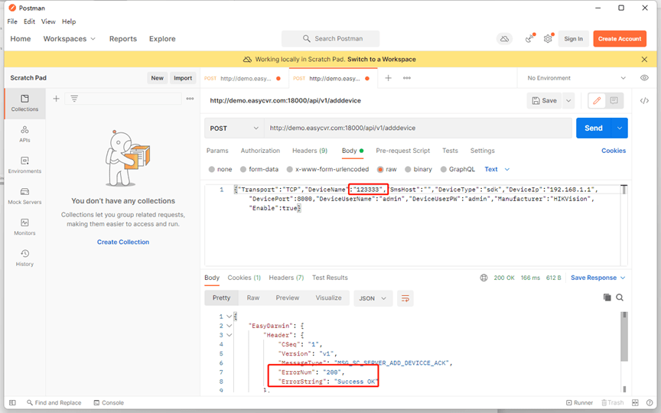661x413 pixels.
Task: Select the comment mode icon
Action: click(614, 101)
